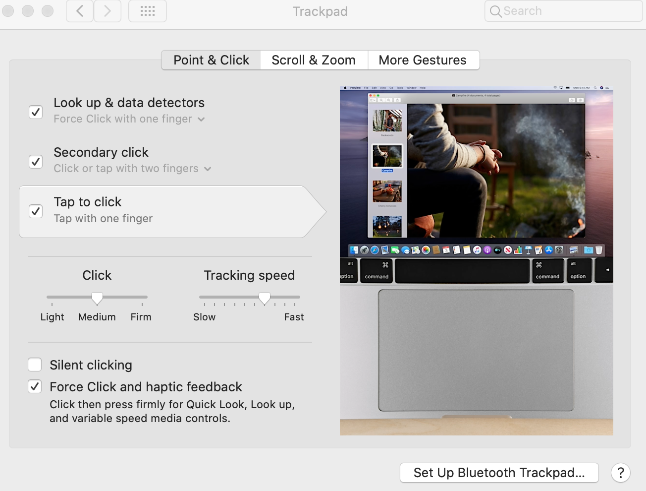Go back using the left chevron button
The width and height of the screenshot is (646, 491).
pos(80,11)
